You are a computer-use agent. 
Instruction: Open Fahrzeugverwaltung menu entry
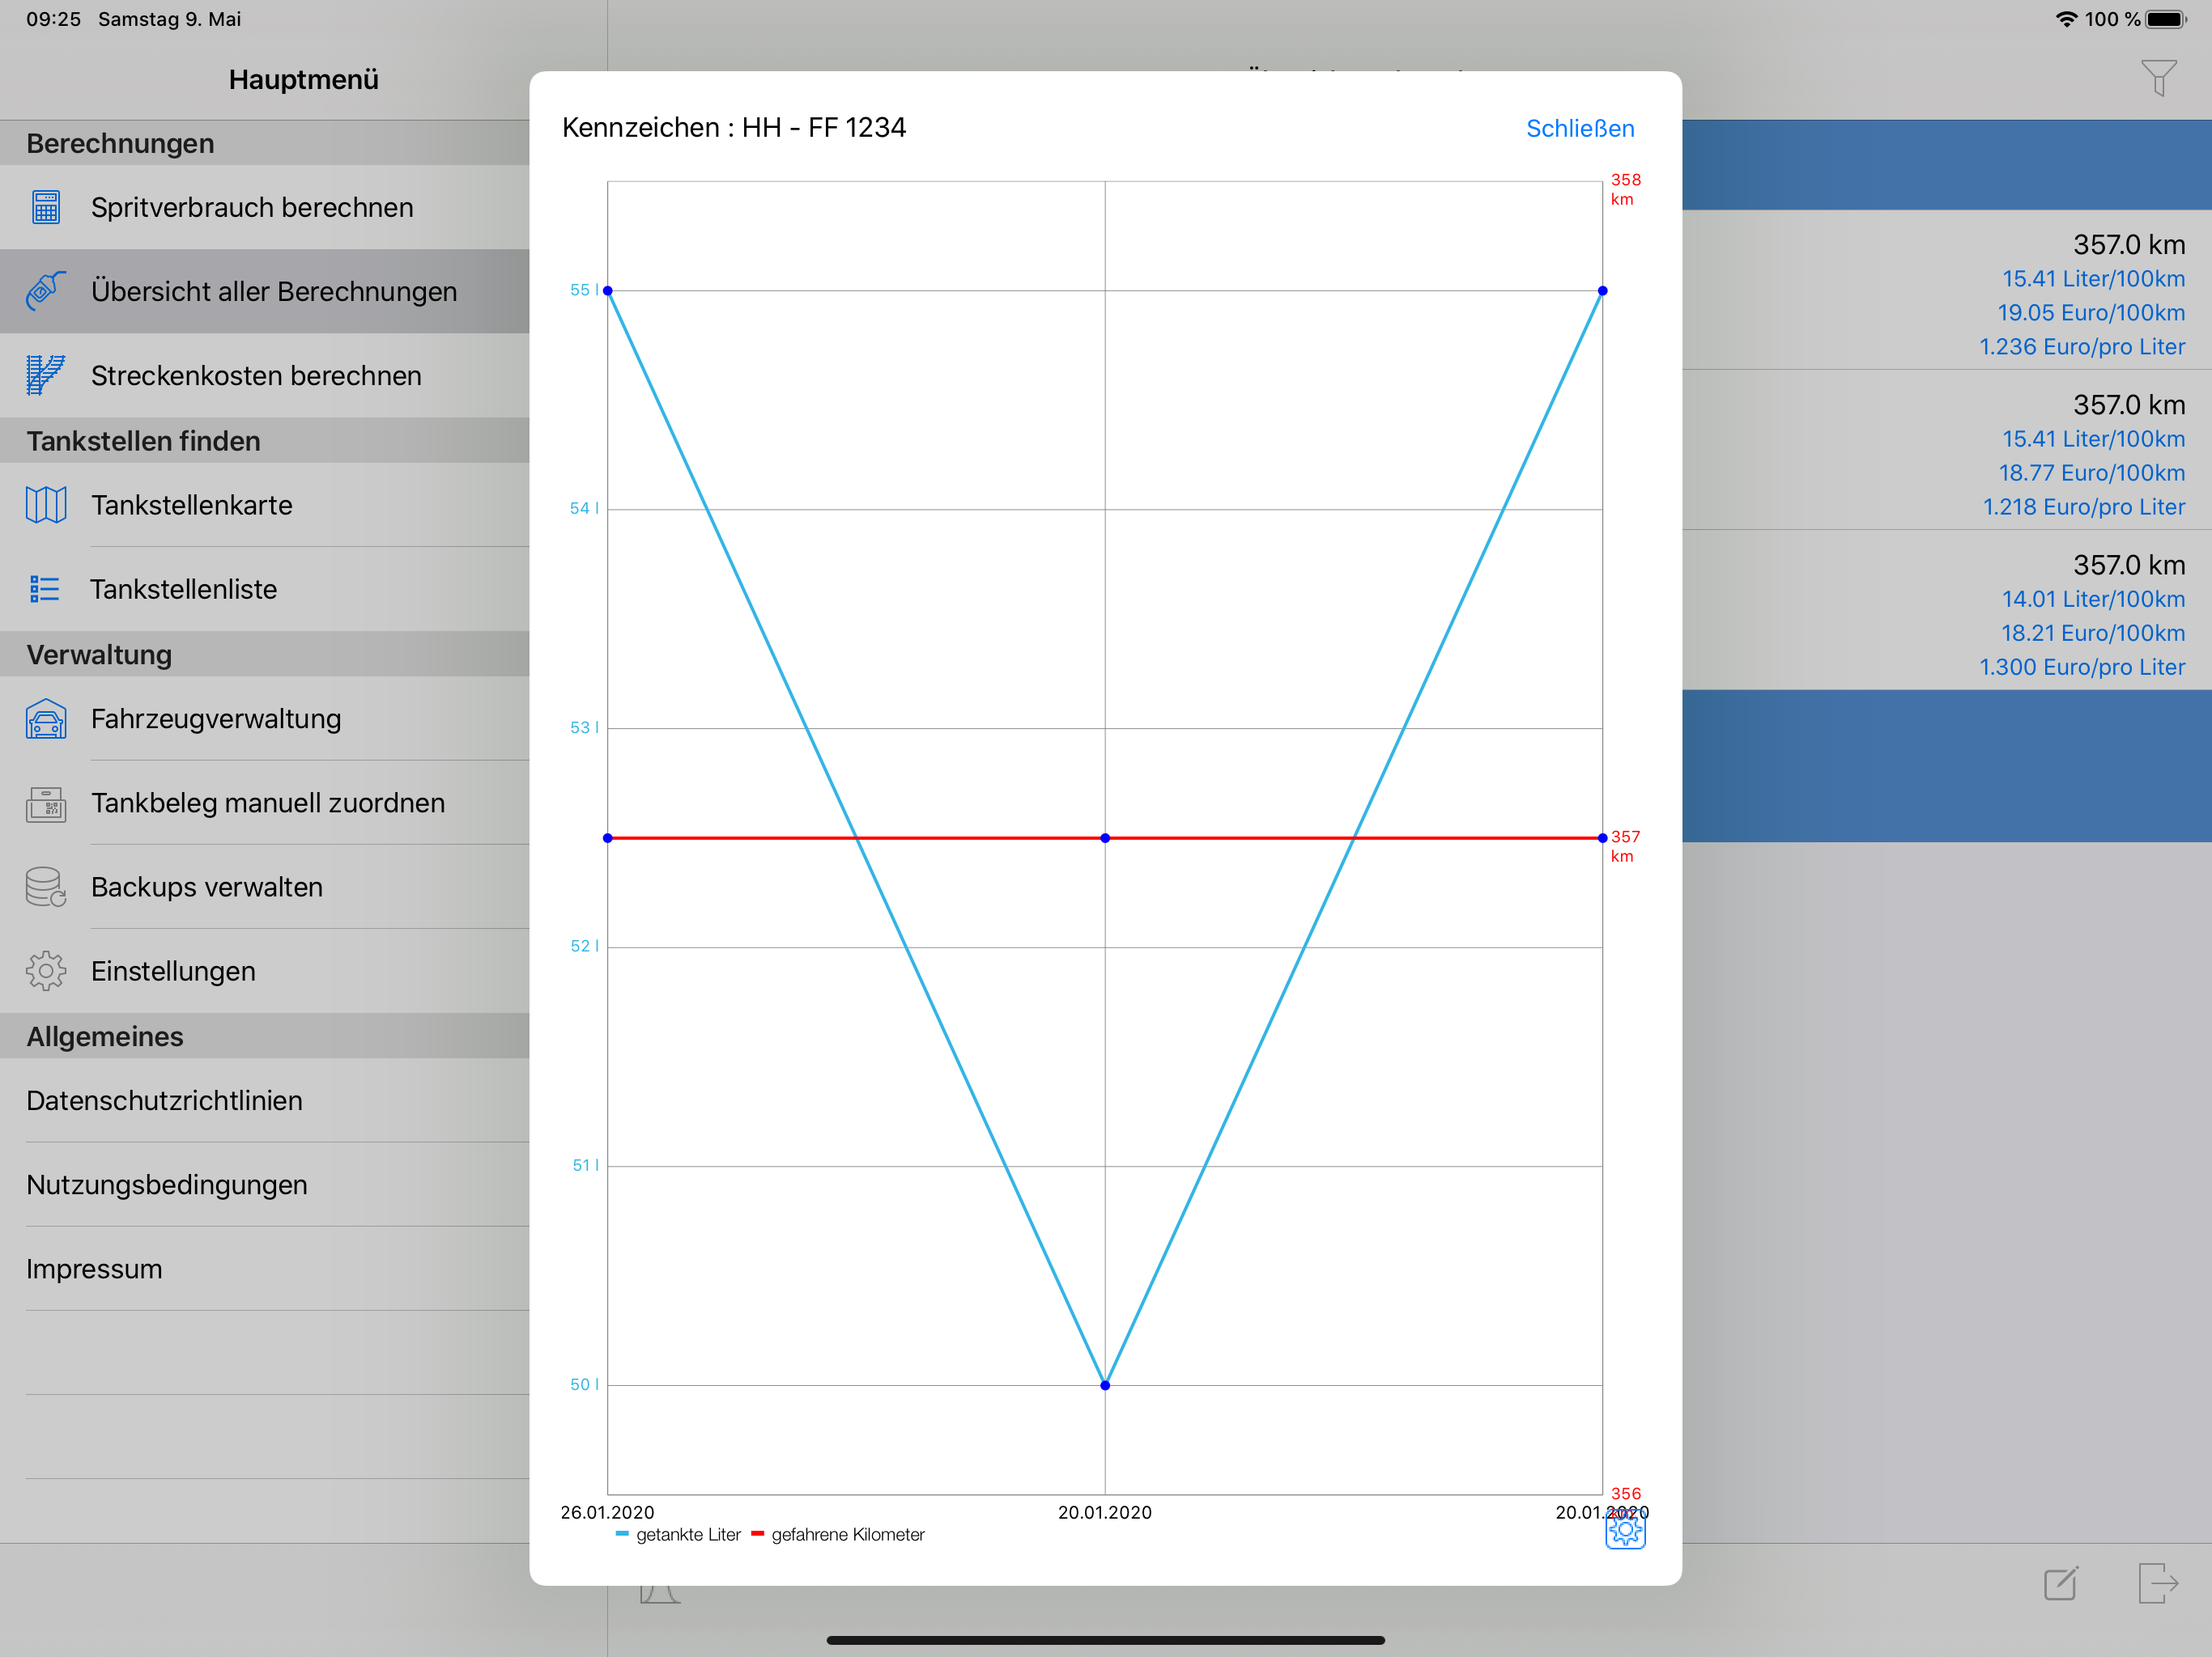pos(265,718)
